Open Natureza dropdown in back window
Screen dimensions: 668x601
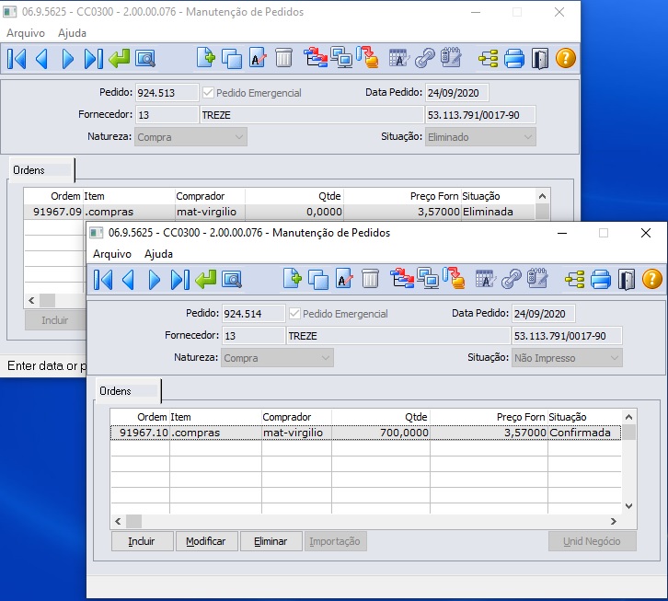pos(190,137)
